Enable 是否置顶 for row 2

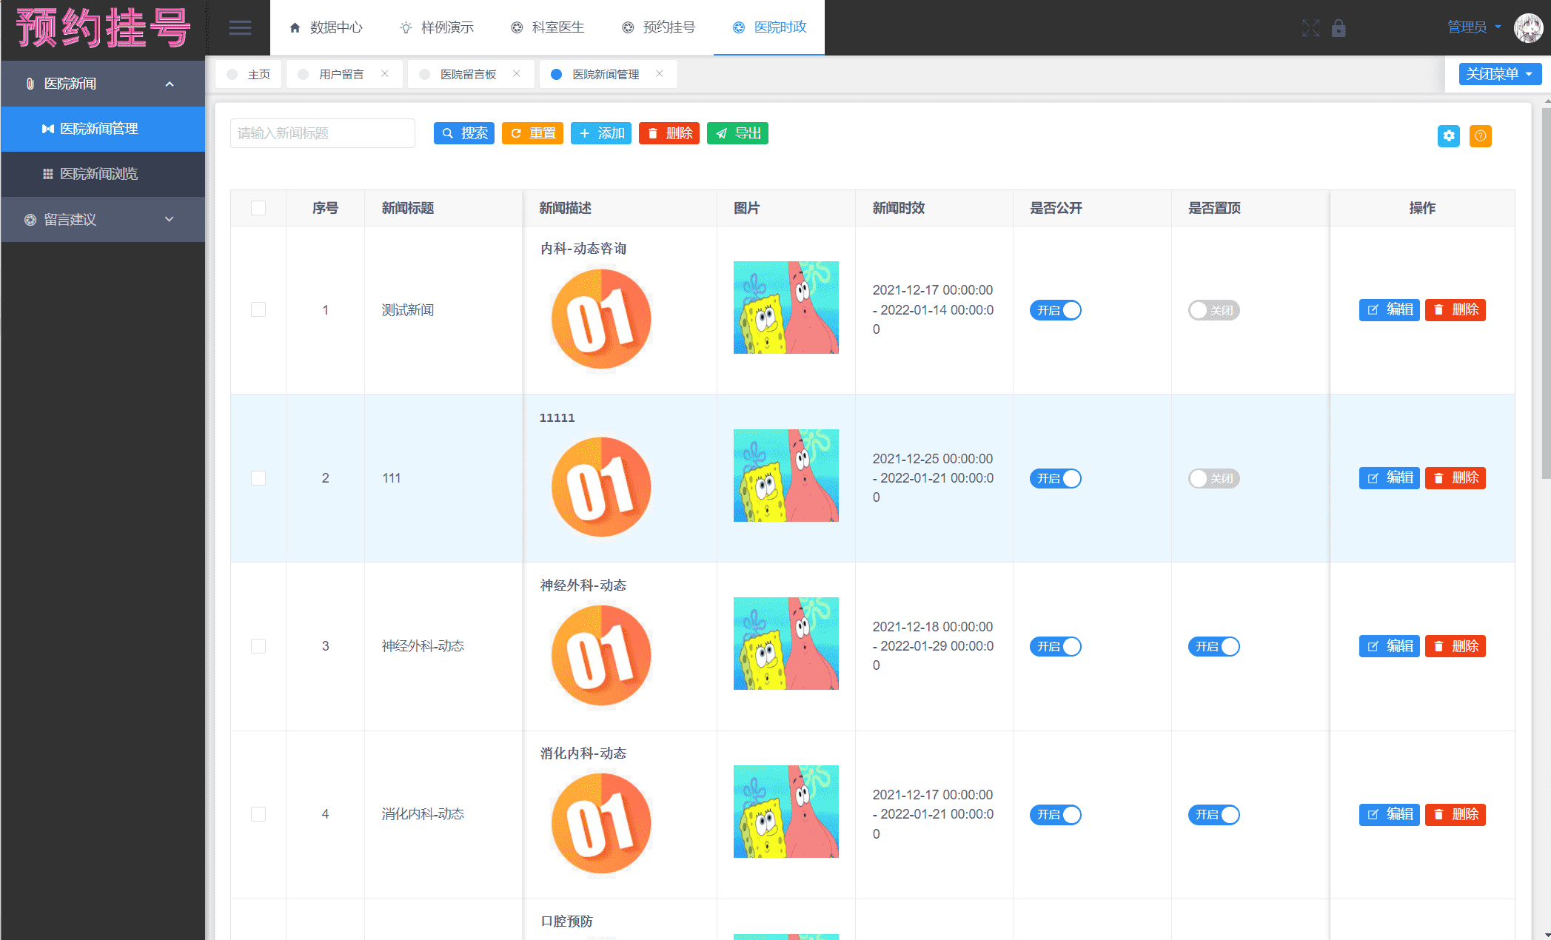1213,478
